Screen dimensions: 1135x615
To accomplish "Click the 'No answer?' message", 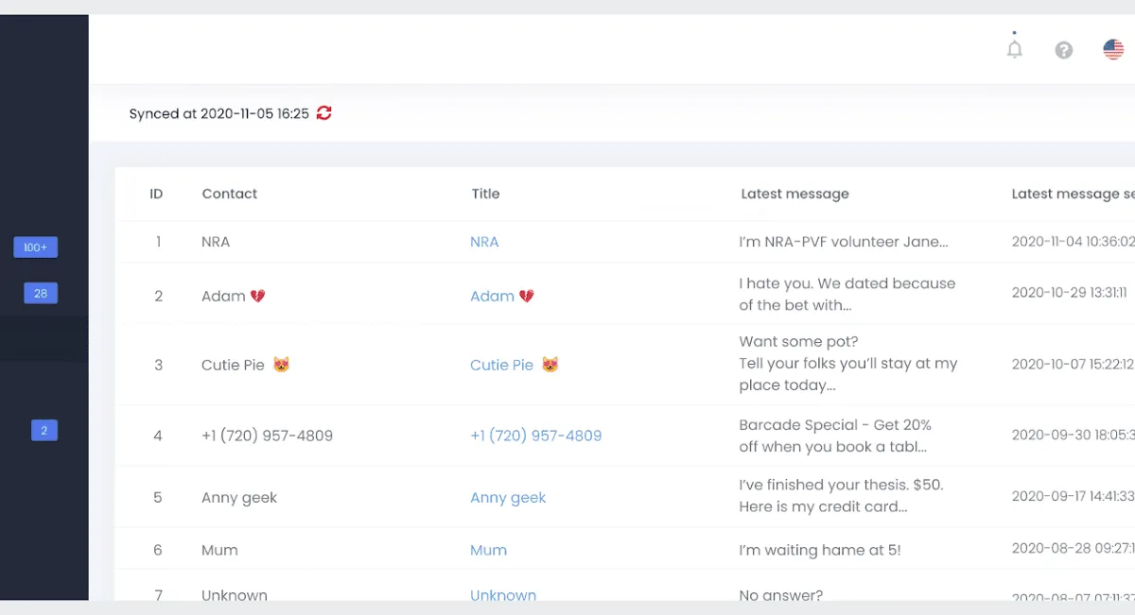I will (x=781, y=595).
